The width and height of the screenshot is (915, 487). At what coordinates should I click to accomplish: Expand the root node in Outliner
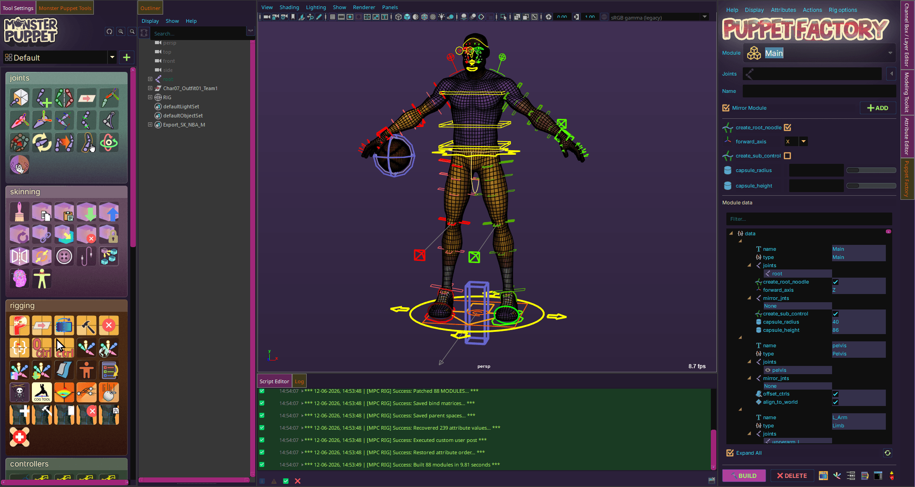150,79
